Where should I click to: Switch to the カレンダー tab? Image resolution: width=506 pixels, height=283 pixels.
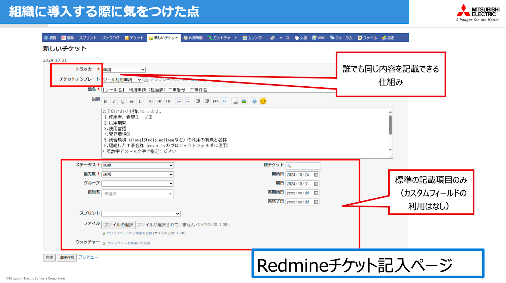254,38
